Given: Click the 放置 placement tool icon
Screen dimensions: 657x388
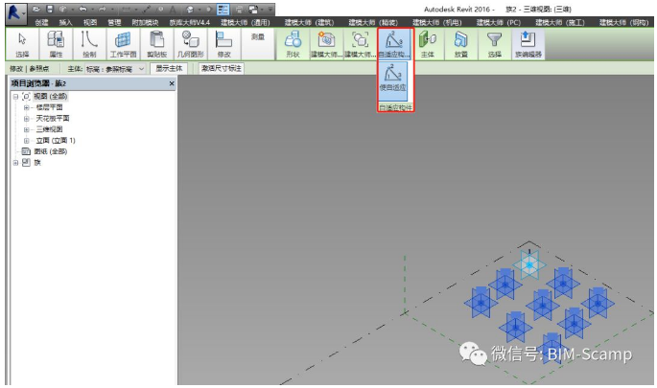Looking at the screenshot, I should click(x=461, y=42).
